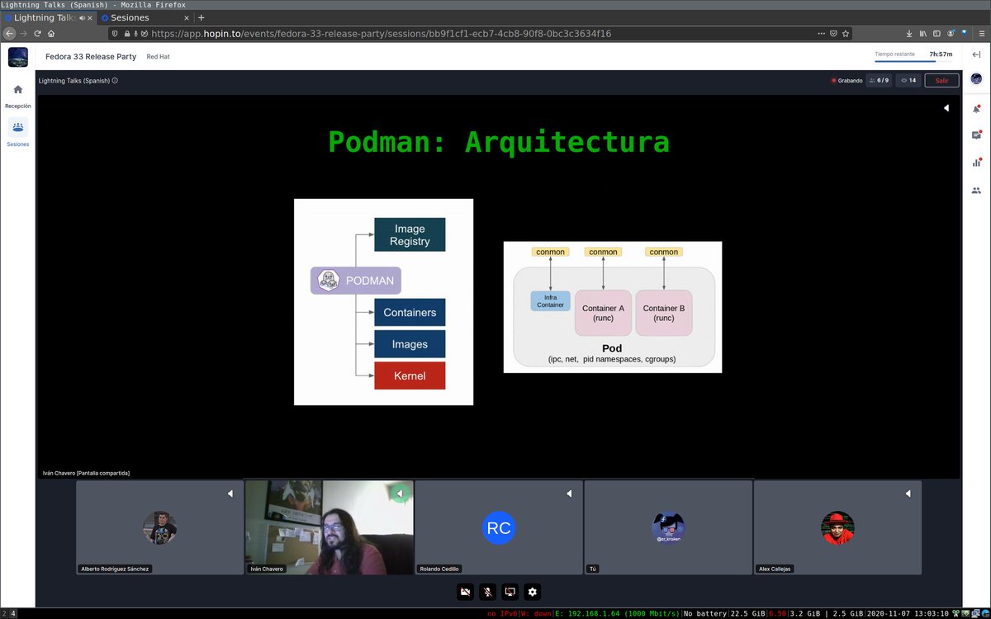The image size is (991, 619).
Task: Toggle the camera off button
Action: [x=465, y=592]
